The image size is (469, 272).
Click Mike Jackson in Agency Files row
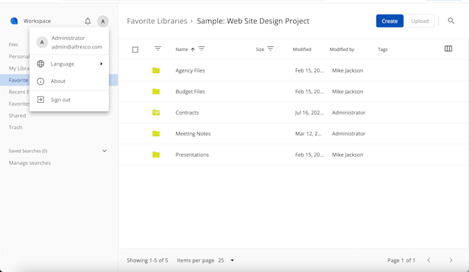tap(348, 70)
